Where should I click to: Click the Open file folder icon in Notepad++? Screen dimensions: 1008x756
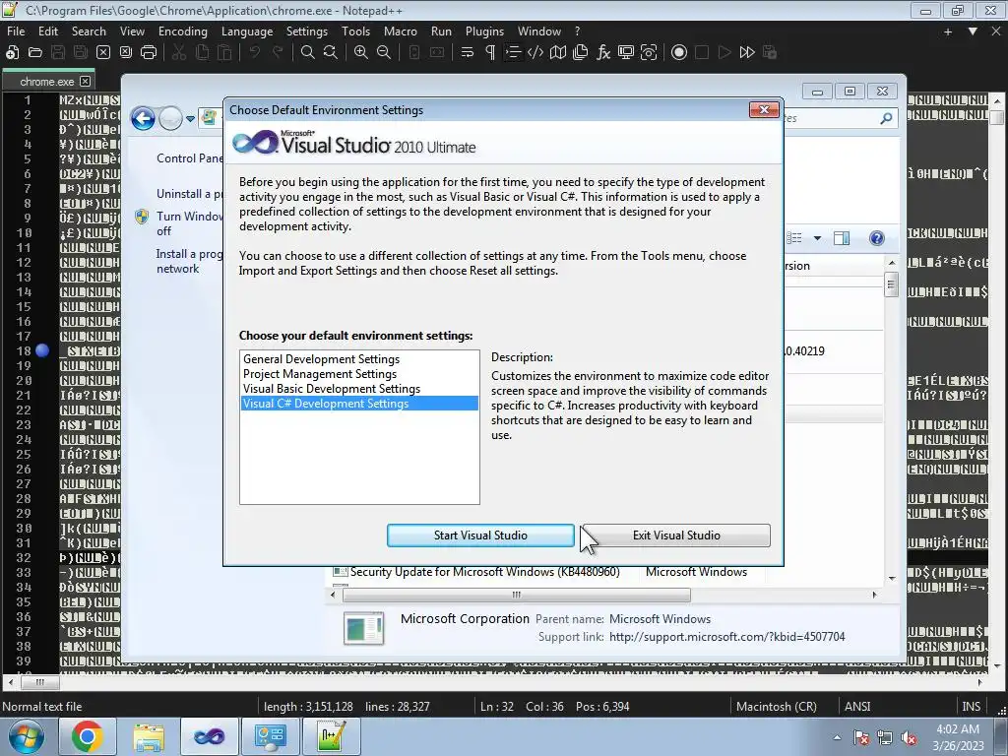coord(35,53)
